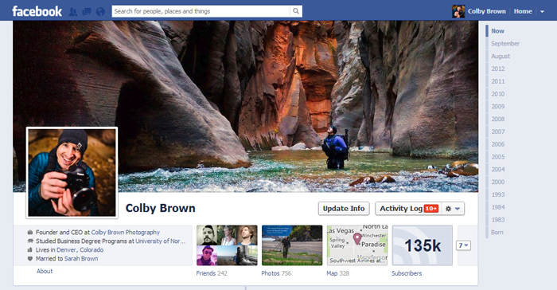Click Colby Brown Photography link
Screen dimensions: 557x290
click(x=126, y=233)
